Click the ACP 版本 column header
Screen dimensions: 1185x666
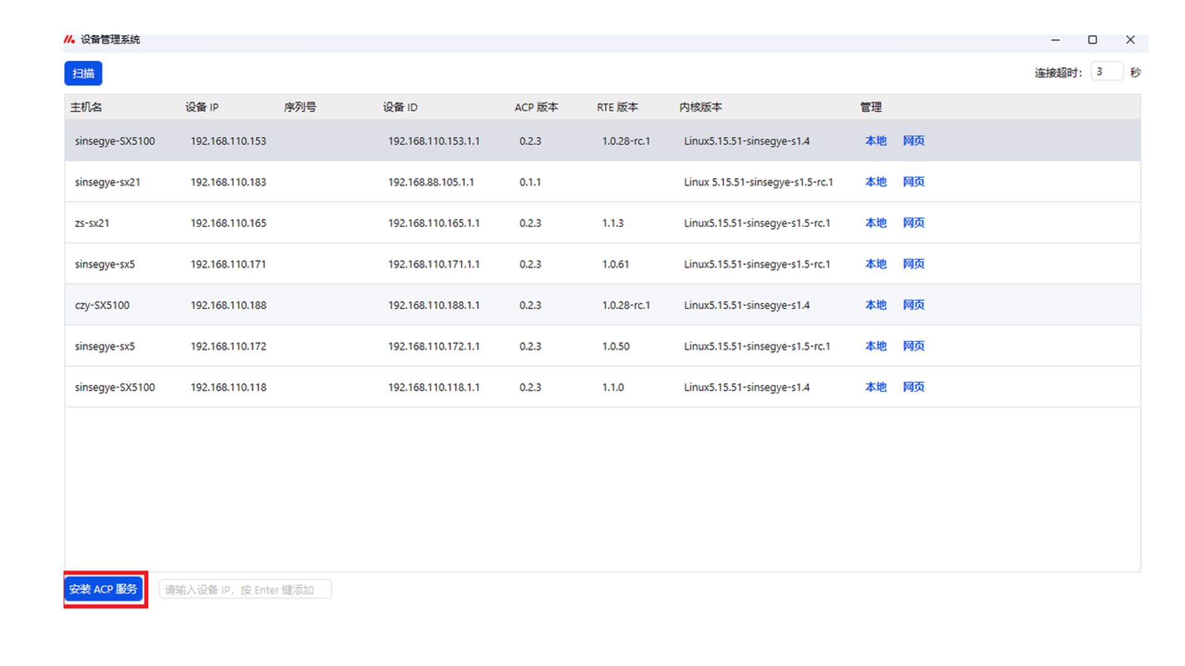(x=536, y=107)
